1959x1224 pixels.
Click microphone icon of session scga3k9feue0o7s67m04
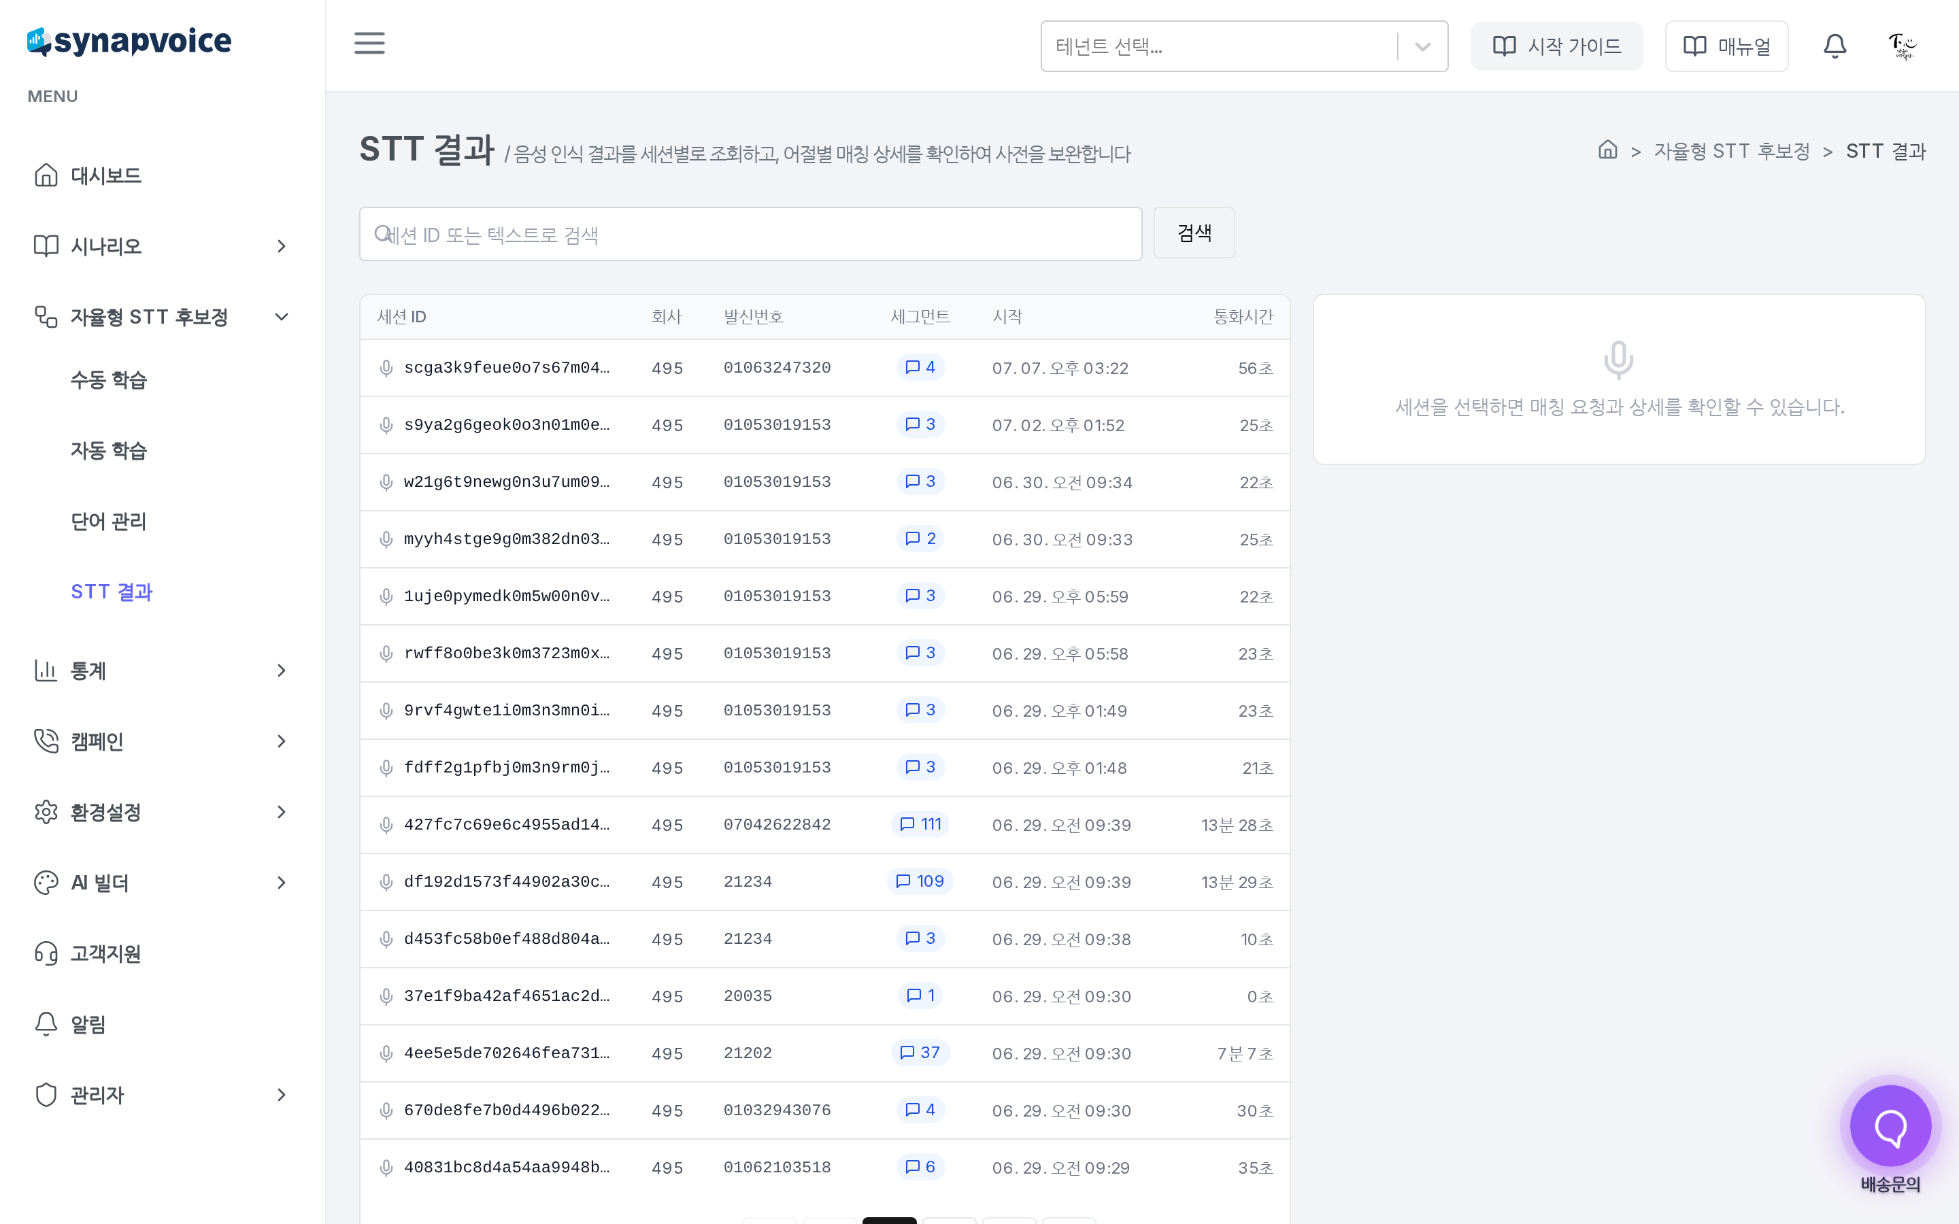pos(386,369)
